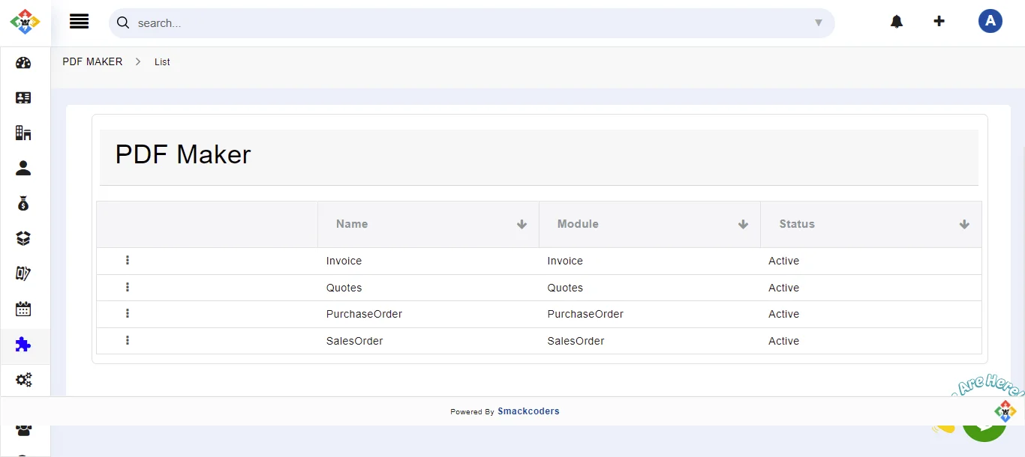
Task: Open the Smackcoders footer link
Action: pyautogui.click(x=528, y=411)
